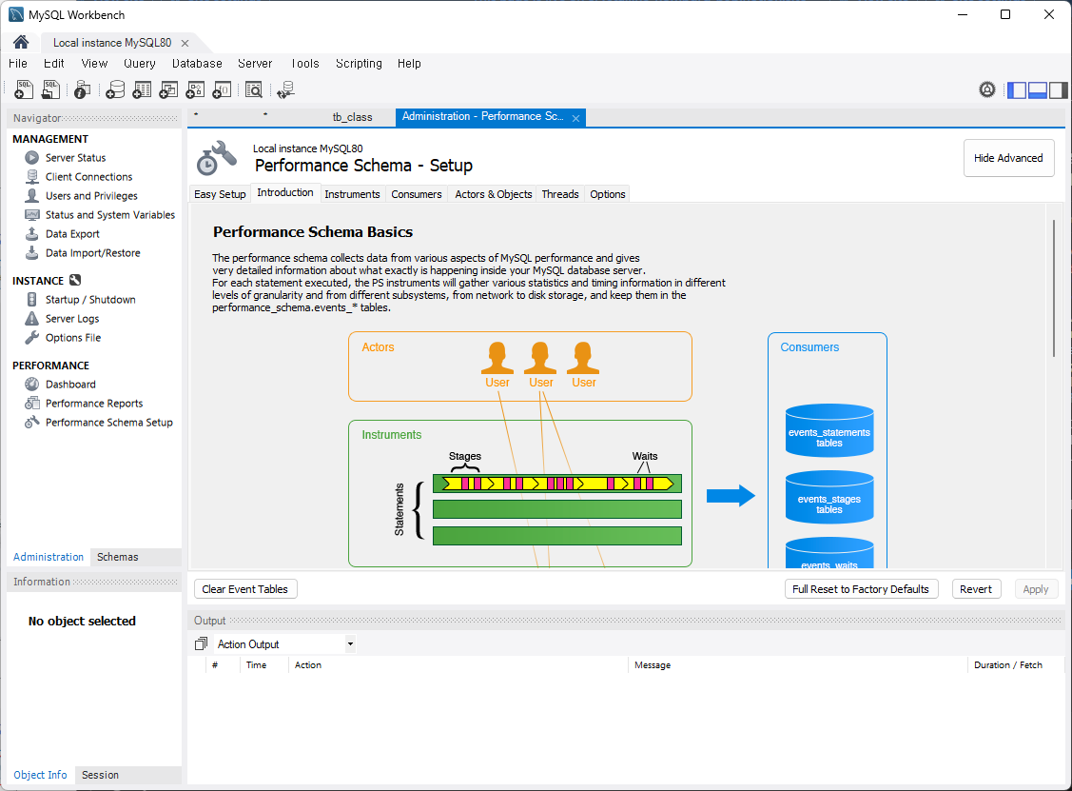Go to the home screen icon
The height and width of the screenshot is (791, 1072).
pos(21,43)
